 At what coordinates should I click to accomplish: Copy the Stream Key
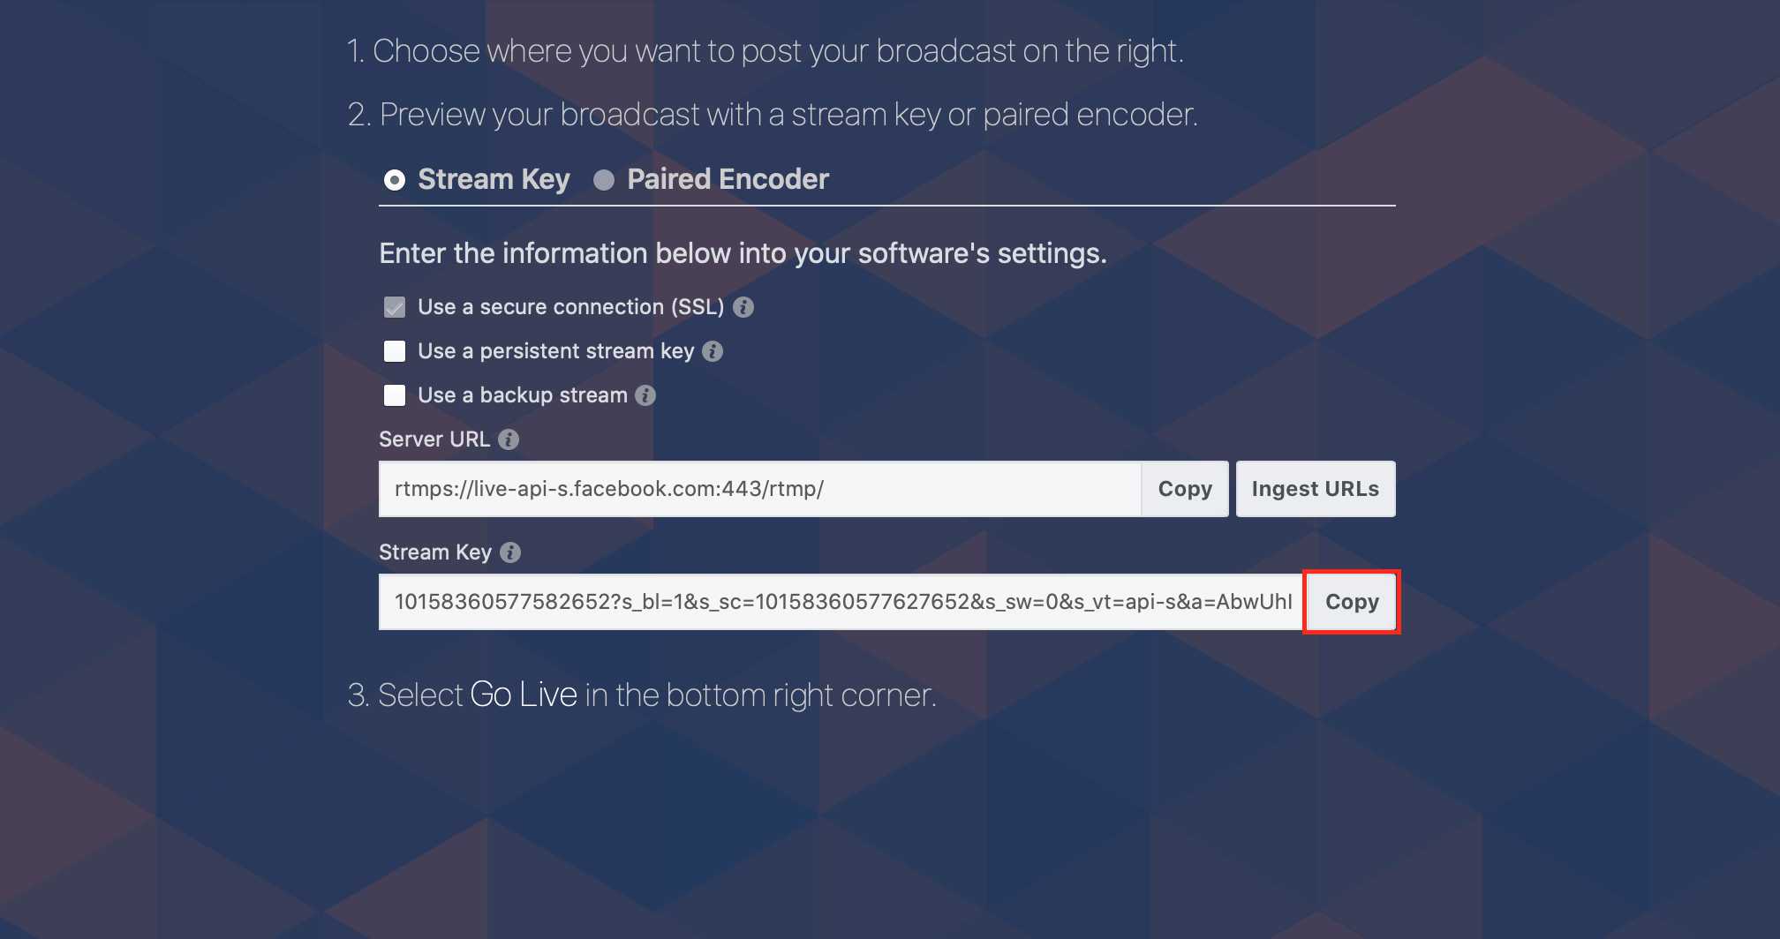click(1351, 602)
